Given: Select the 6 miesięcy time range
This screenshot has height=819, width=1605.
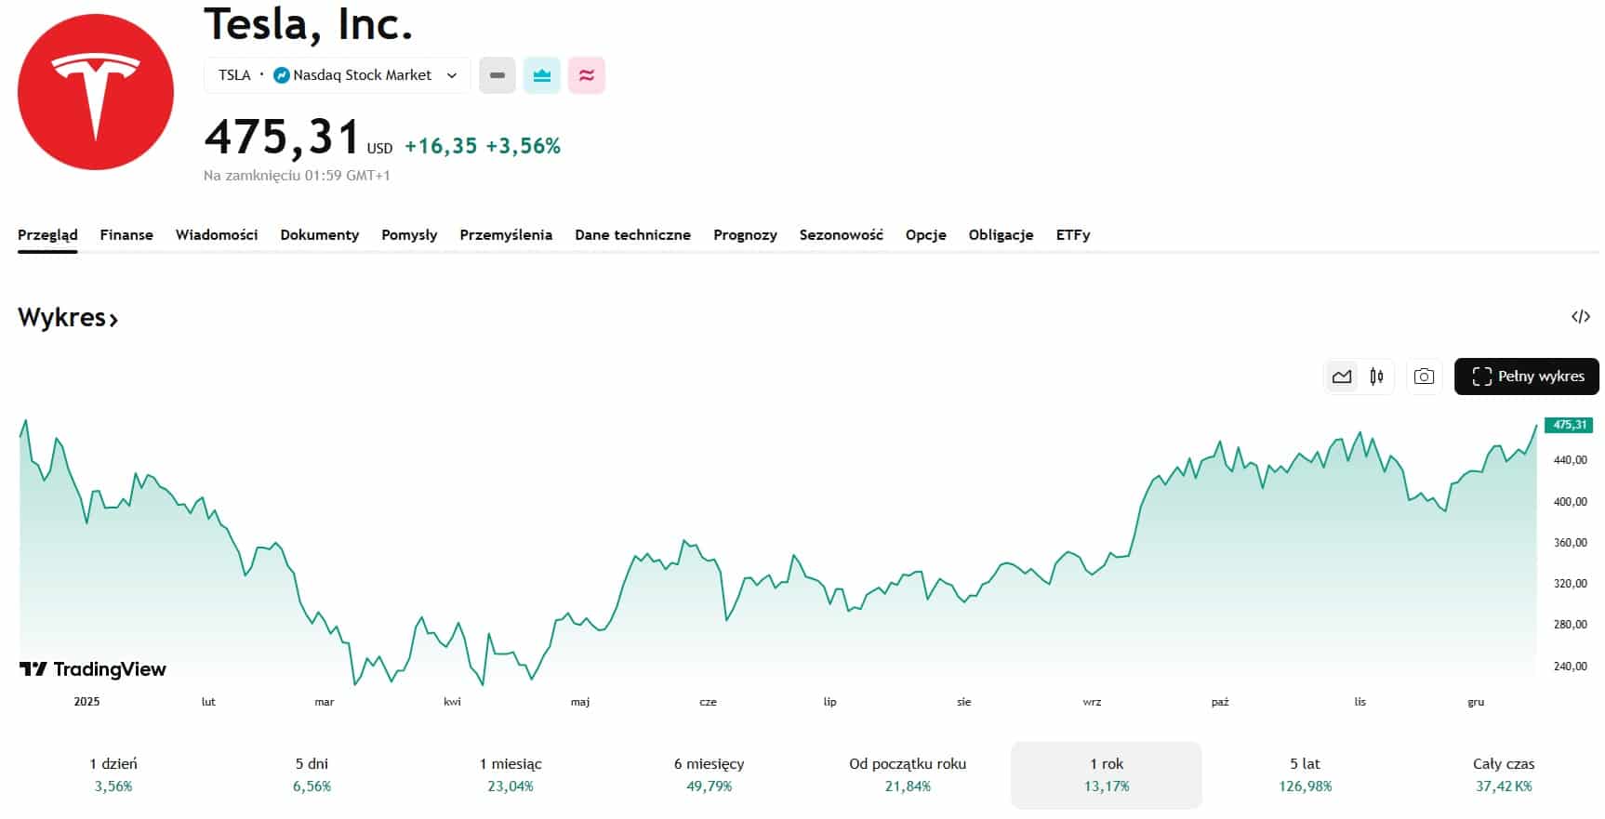Looking at the screenshot, I should click(709, 774).
